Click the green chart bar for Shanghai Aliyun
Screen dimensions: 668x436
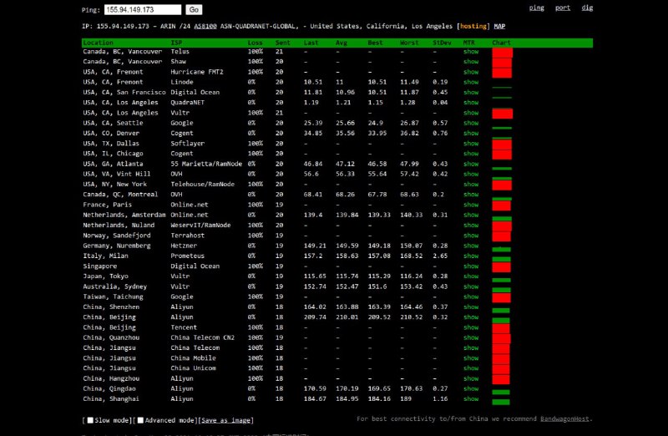point(501,402)
